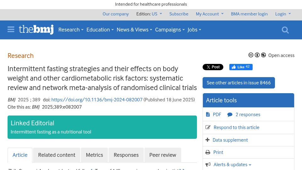Expand the News & Views dropdown
Viewport: 302px width, 170px height.
[x=134, y=30]
